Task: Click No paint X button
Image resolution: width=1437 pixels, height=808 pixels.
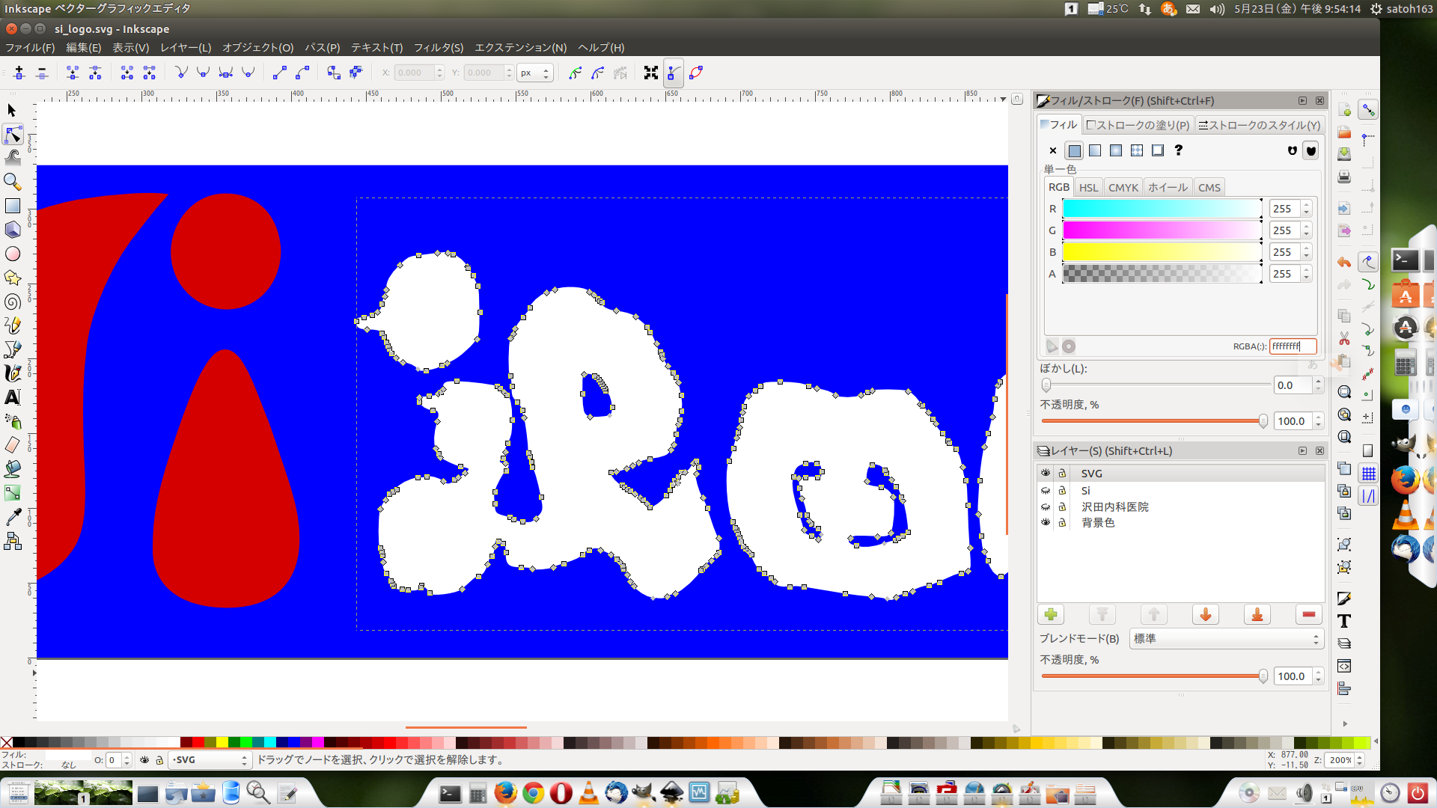Action: [x=1053, y=150]
